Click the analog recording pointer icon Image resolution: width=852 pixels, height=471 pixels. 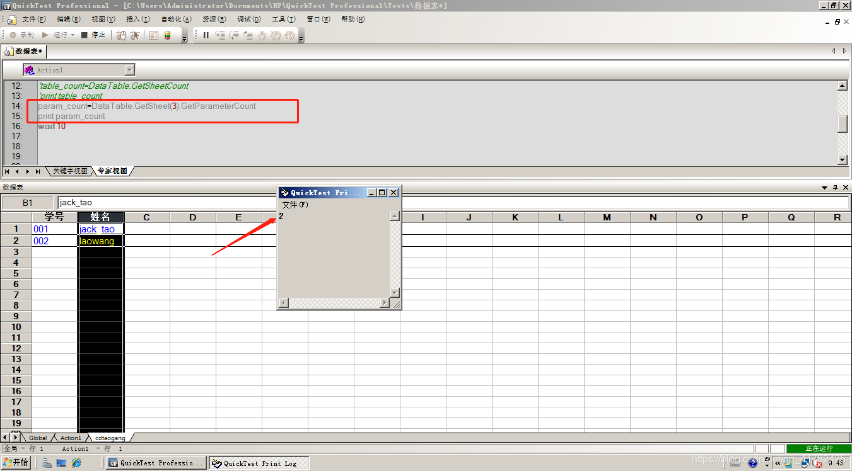click(x=135, y=35)
